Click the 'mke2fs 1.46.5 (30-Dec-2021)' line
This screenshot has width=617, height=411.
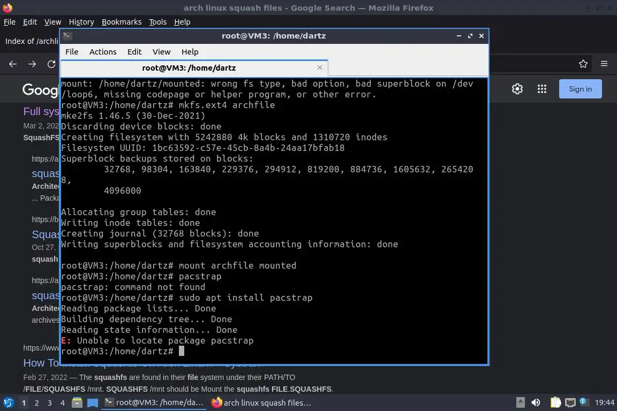(x=133, y=116)
